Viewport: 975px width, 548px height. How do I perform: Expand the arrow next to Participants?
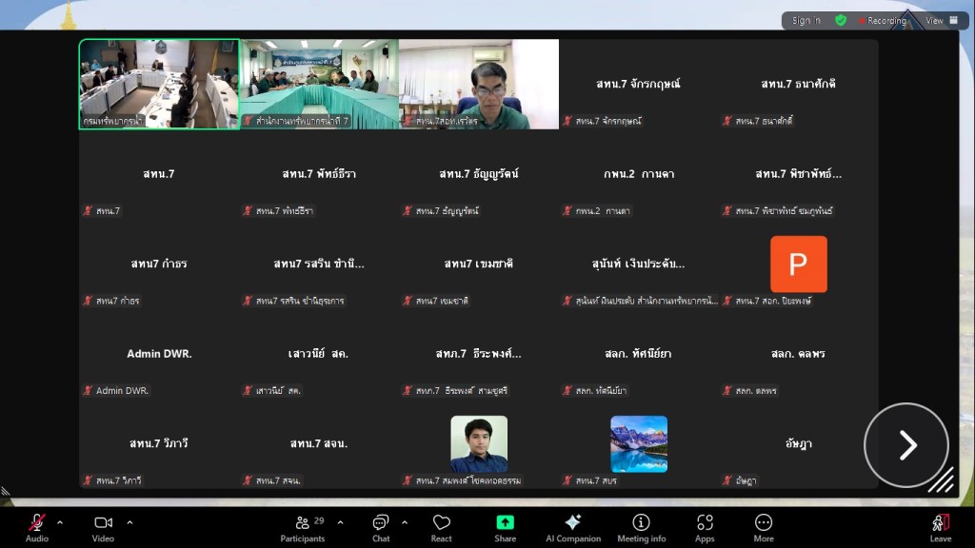pyautogui.click(x=340, y=522)
